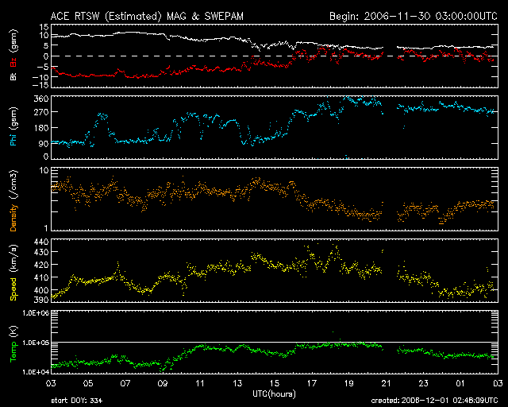This screenshot has height=407, width=508.
Task: Click hour label '15' on the time axis
Action: [x=275, y=384]
